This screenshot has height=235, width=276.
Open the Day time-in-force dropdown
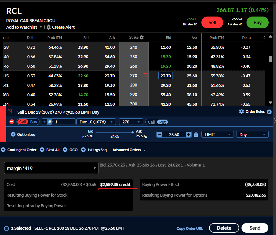tap(252, 135)
